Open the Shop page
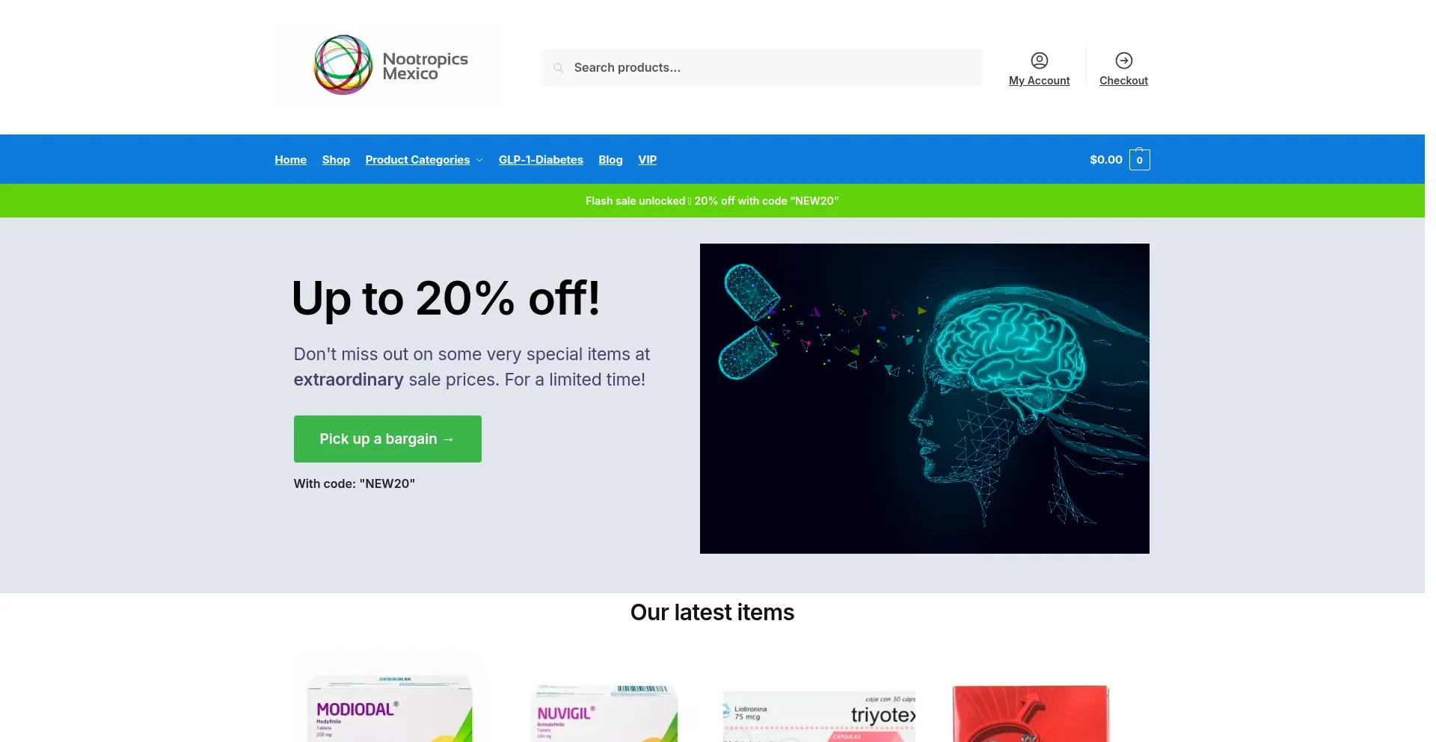 (336, 160)
